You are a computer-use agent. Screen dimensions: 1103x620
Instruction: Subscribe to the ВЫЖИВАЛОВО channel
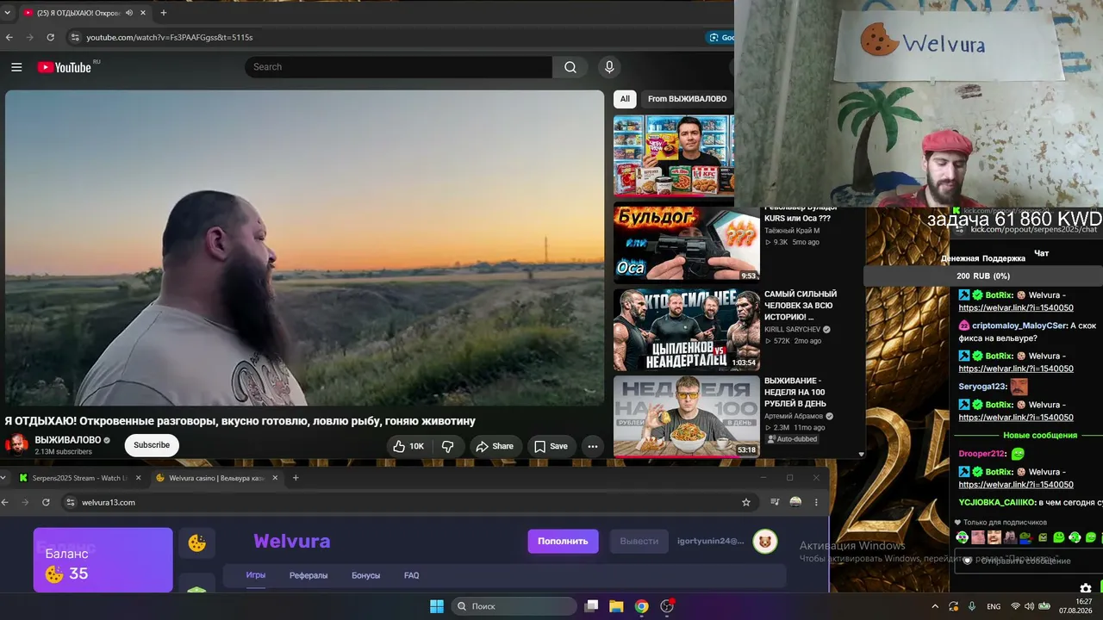(152, 445)
